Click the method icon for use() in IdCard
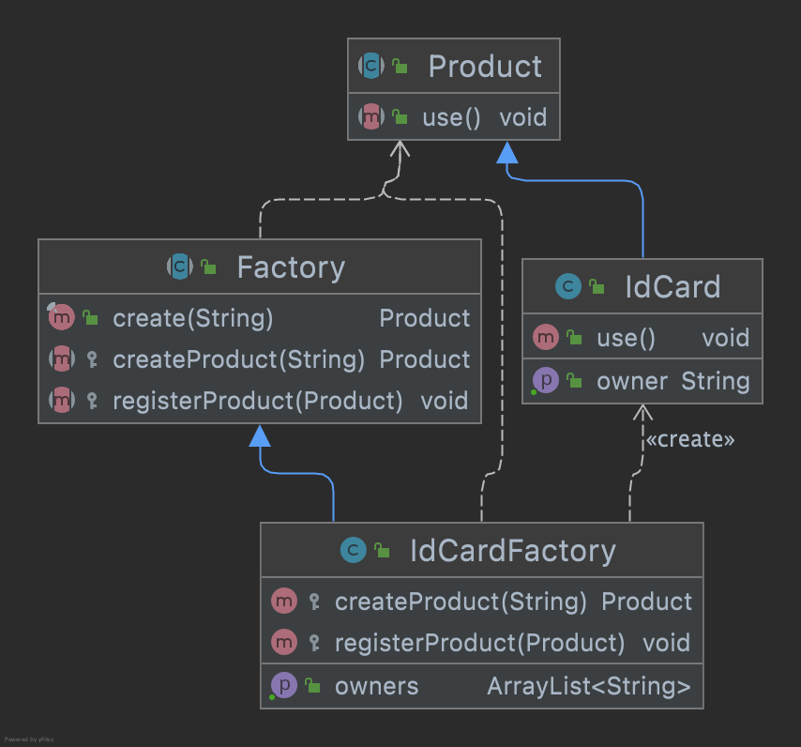The image size is (801, 747). tap(545, 337)
